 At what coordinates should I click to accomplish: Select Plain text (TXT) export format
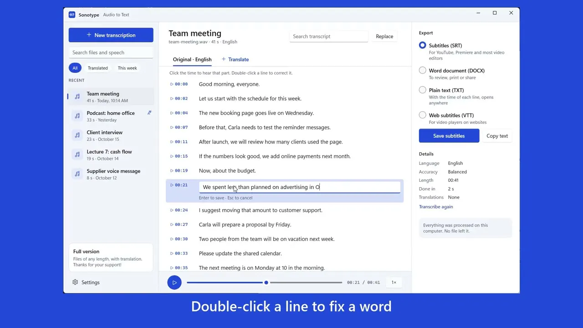pyautogui.click(x=423, y=90)
